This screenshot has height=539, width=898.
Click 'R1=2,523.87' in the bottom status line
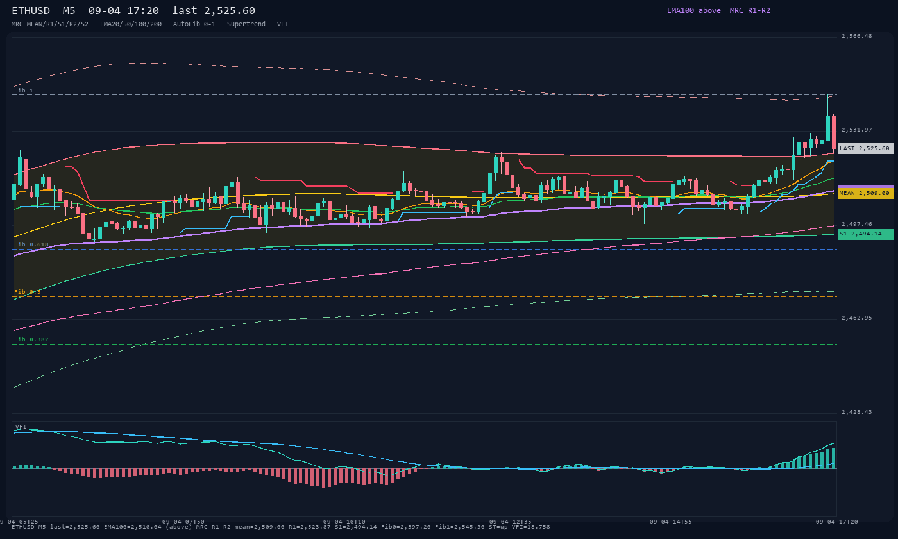pyautogui.click(x=310, y=527)
